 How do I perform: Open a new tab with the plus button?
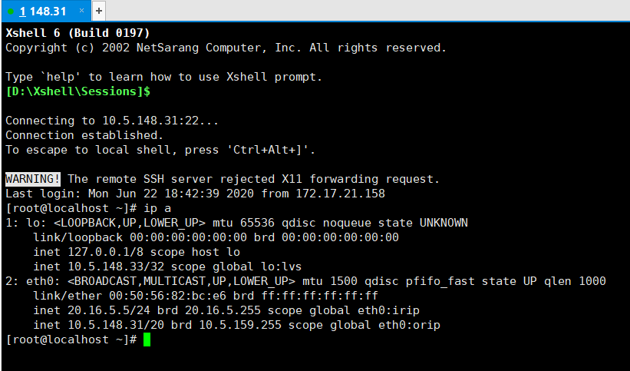[x=99, y=11]
